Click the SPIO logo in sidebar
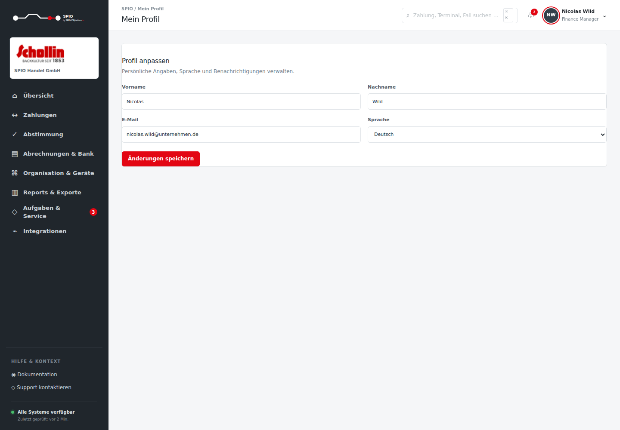 [x=48, y=18]
